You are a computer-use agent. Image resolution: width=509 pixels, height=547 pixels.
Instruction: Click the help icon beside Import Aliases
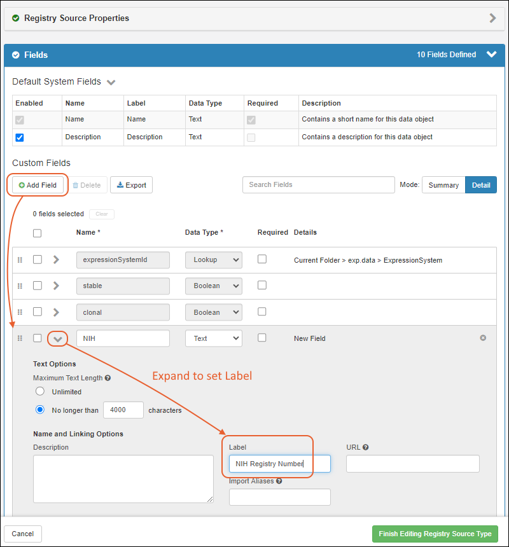tap(279, 481)
